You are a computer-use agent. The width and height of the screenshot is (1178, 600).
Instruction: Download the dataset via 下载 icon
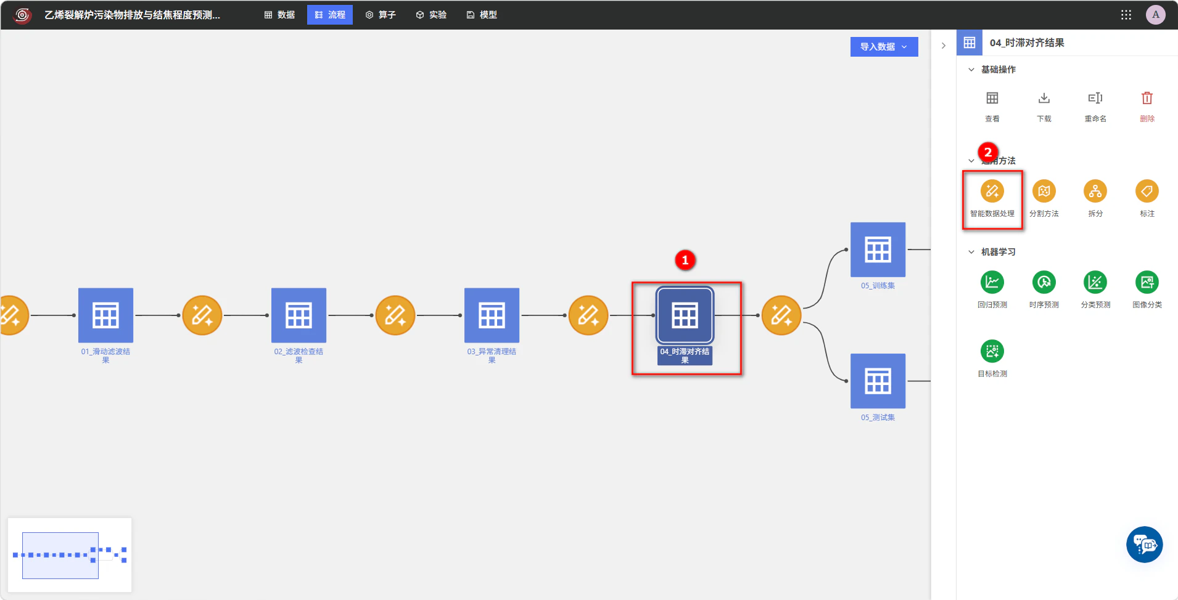click(1044, 99)
